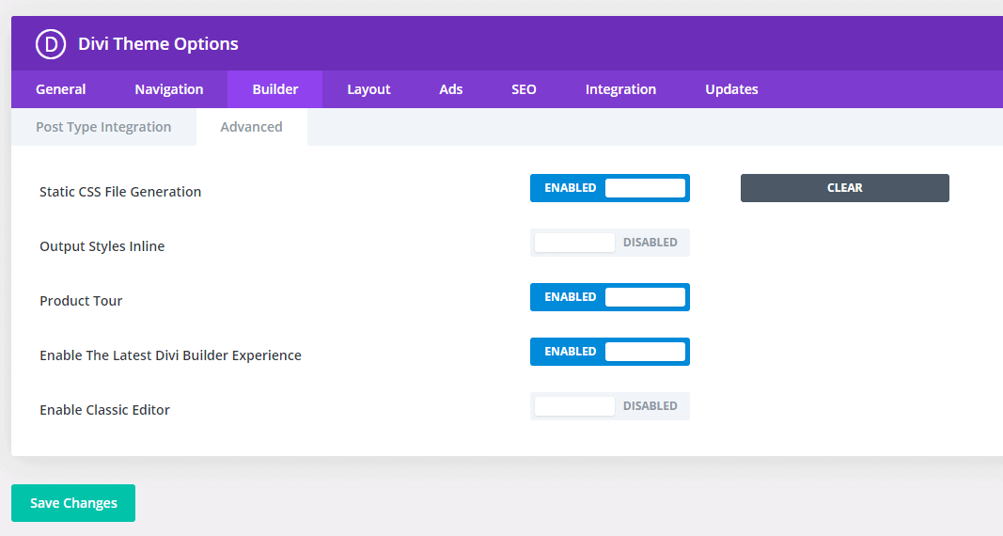Open the Post Type Integration sub-tab
The width and height of the screenshot is (1003, 536).
coord(103,127)
